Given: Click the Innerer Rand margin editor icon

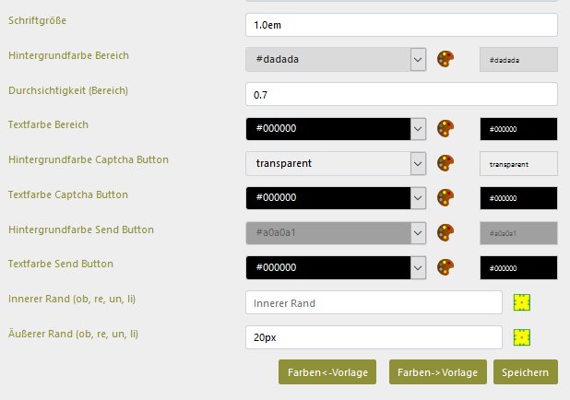Looking at the screenshot, I should 523,303.
